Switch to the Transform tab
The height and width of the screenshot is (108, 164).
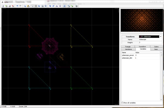tap(142, 47)
